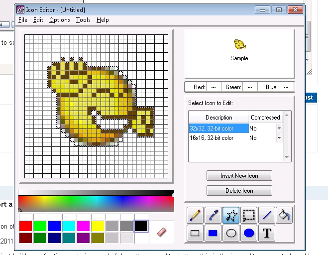328x255 pixels.
Task: Open Compressed dropdown for 32x32 icon
Action: (279, 128)
